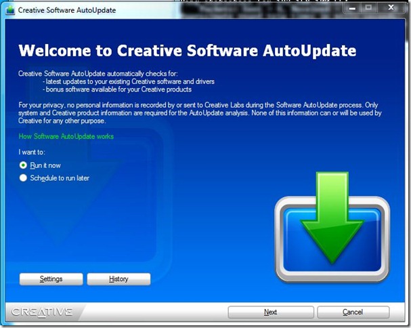The height and width of the screenshot is (328, 411).
Task: Click the Creative logo in footer
Action: click(42, 312)
